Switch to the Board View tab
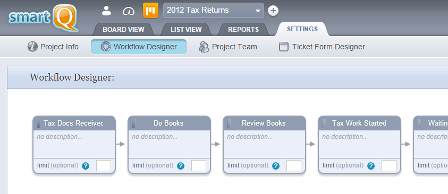Image resolution: width=448 pixels, height=194 pixels. pyautogui.click(x=123, y=30)
